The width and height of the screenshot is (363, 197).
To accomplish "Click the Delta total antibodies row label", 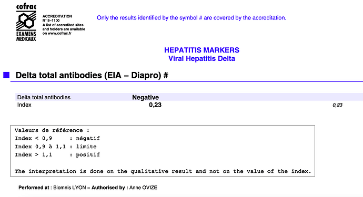I will (44, 97).
